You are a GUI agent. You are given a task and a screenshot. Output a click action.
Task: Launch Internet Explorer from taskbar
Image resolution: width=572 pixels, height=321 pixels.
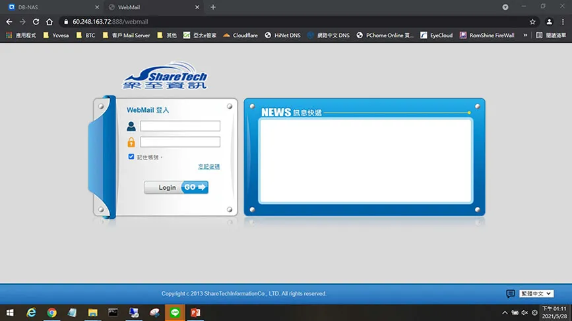click(x=32, y=312)
